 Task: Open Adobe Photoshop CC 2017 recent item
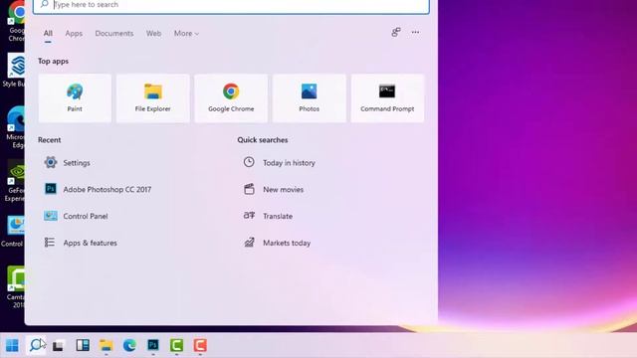98,189
